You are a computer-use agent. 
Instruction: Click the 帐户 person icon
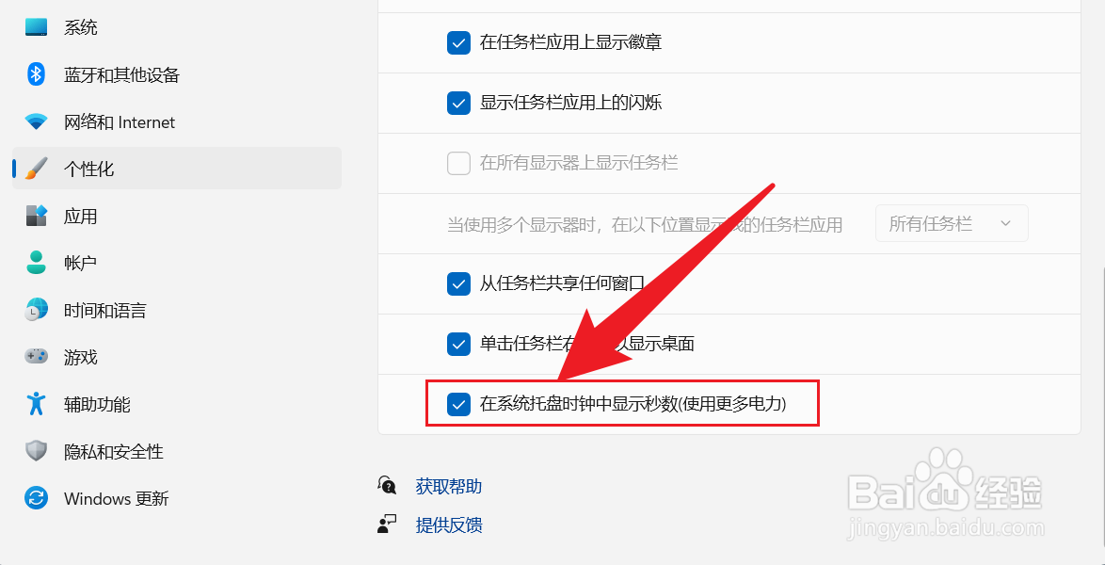(x=36, y=263)
